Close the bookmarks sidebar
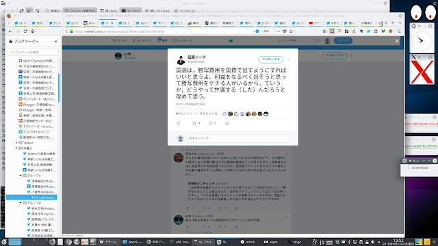Screen dimensions: 438x246 55,41
